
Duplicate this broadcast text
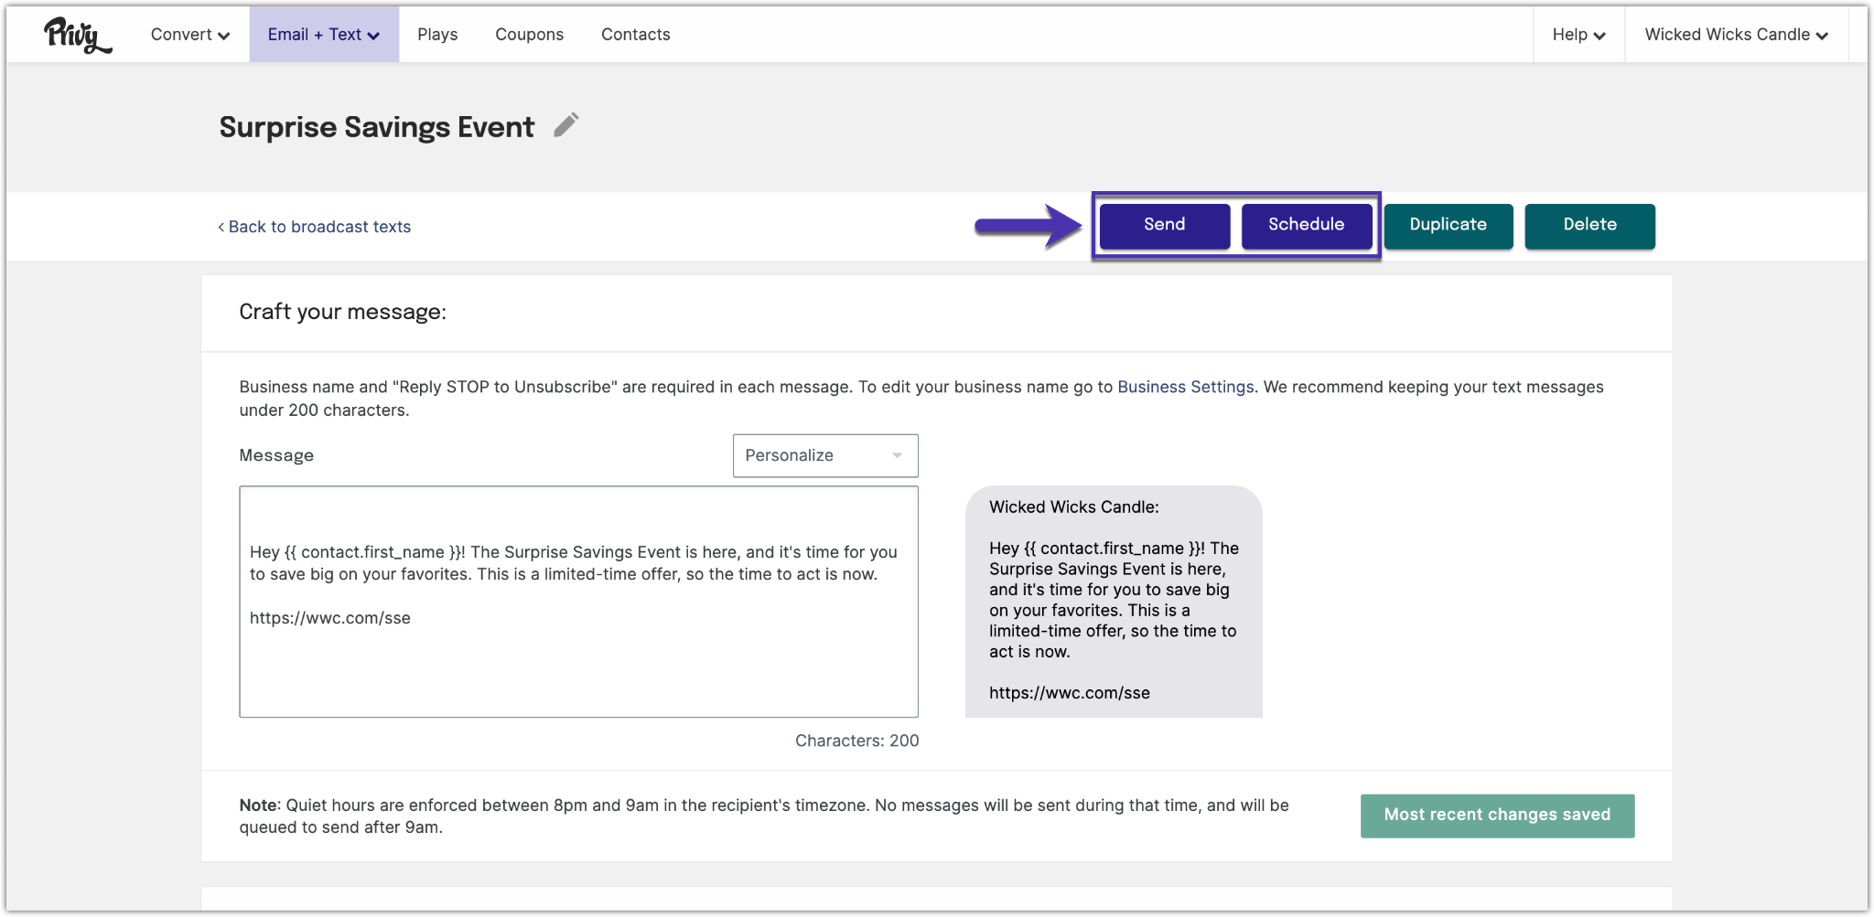click(x=1448, y=225)
